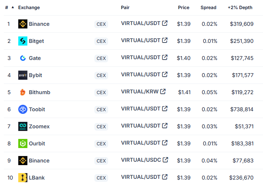This screenshot has width=263, height=186.
Task: Click the Bitget exchange logo
Action: (23, 41)
